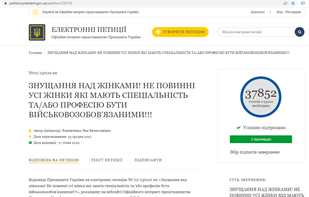Open the Підписанти tab
This screenshot has height=197, width=309.
click(148, 160)
